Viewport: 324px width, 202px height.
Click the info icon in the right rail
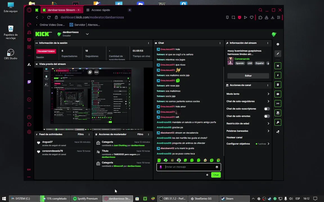pyautogui.click(x=278, y=44)
